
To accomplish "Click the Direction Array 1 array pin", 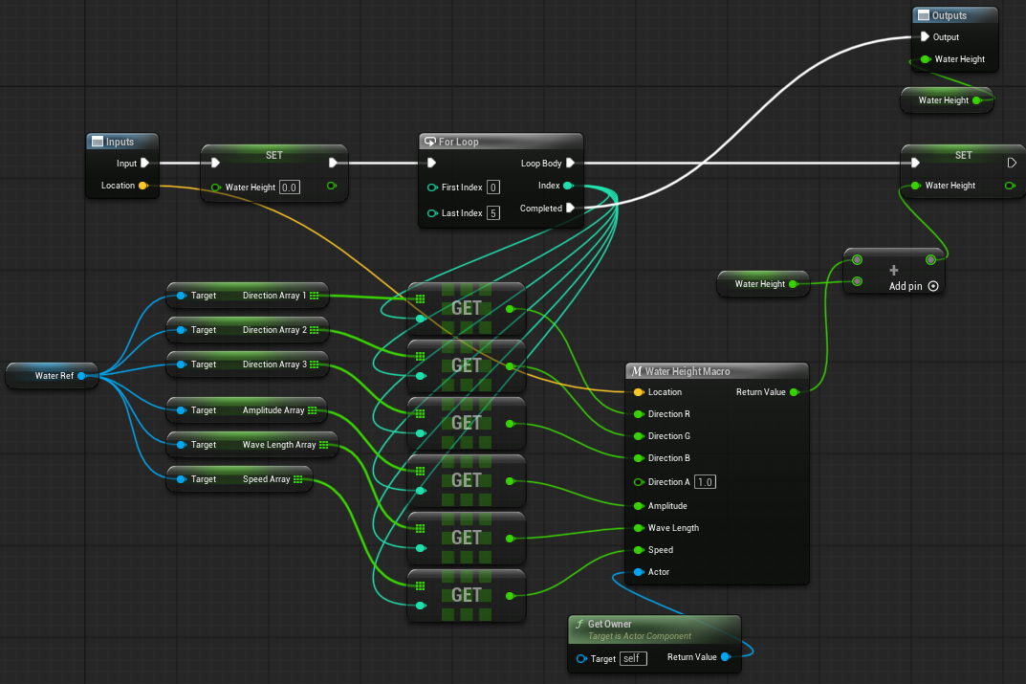I will [314, 296].
